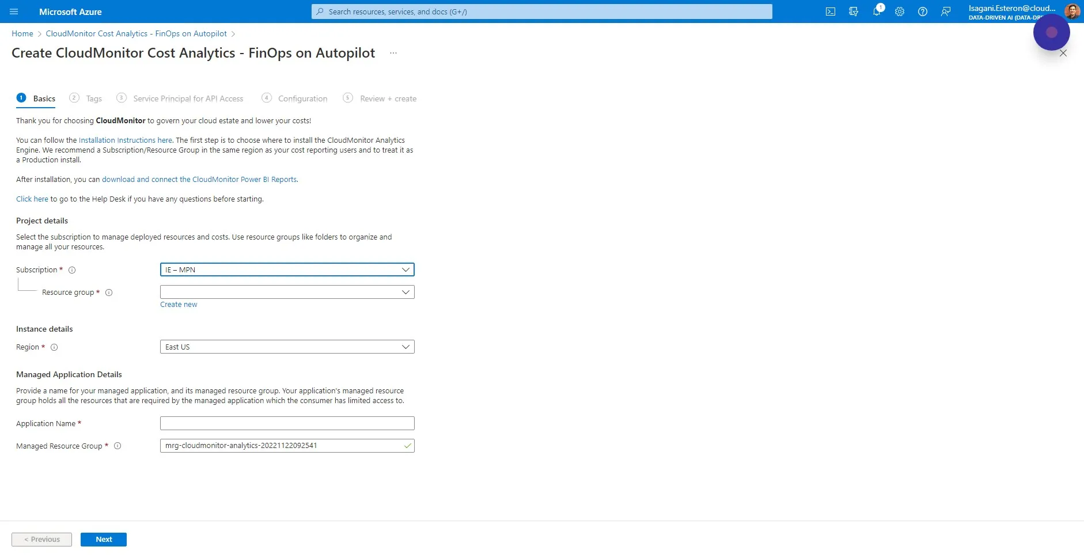
Task: Open the Azure portal hamburger menu
Action: [x=14, y=12]
